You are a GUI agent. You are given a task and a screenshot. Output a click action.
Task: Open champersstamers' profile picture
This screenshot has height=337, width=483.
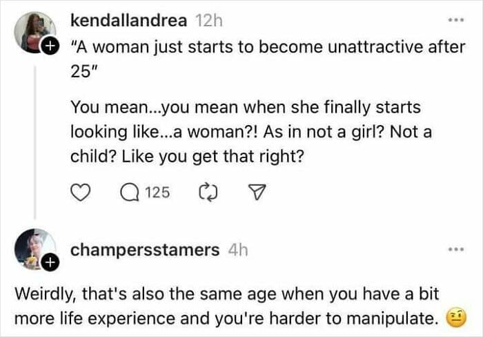(33, 249)
